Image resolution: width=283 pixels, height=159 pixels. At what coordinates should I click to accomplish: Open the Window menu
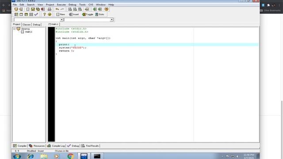tap(101, 5)
